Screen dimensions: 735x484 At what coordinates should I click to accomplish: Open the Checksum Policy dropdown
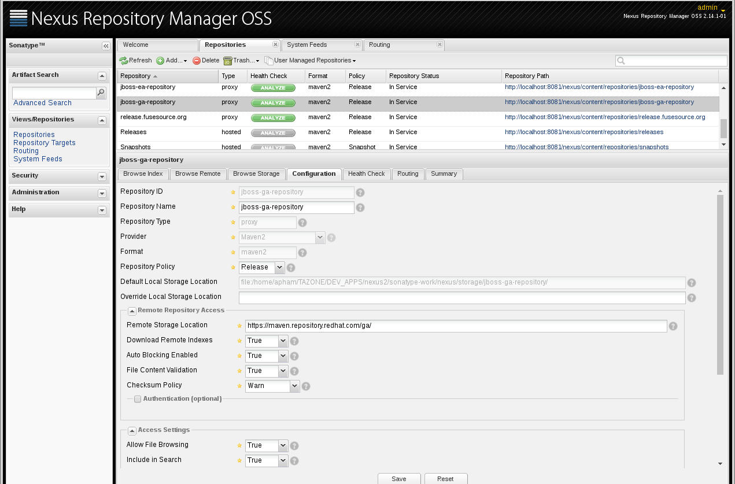click(294, 386)
